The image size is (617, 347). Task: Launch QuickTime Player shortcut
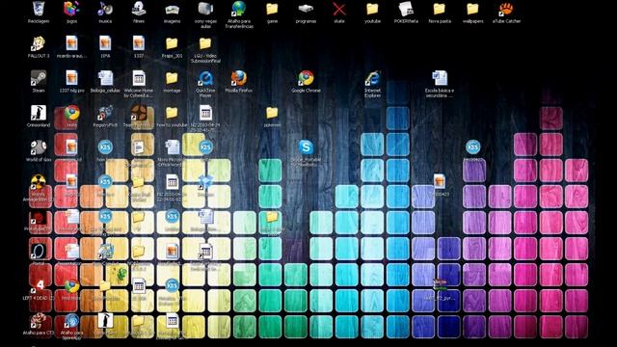pos(205,78)
